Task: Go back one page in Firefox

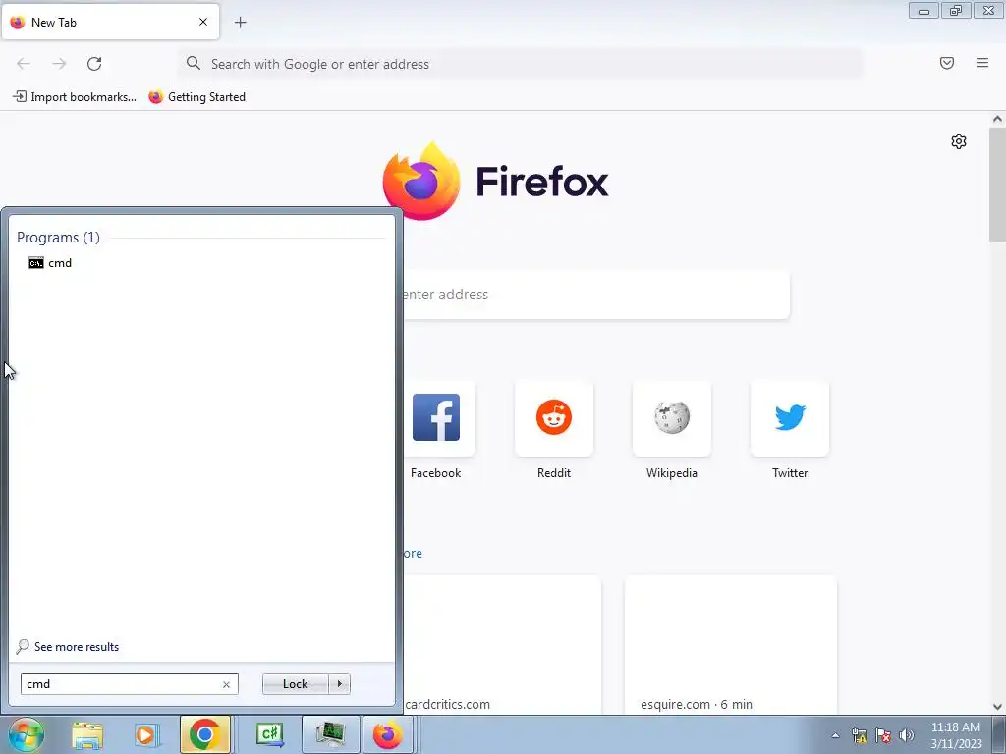Action: point(24,64)
